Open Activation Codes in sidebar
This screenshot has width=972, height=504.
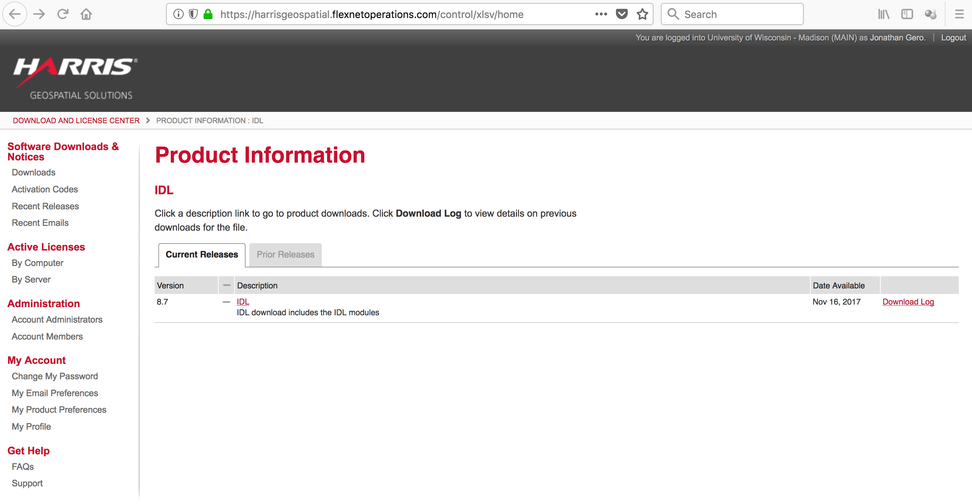pyautogui.click(x=45, y=189)
